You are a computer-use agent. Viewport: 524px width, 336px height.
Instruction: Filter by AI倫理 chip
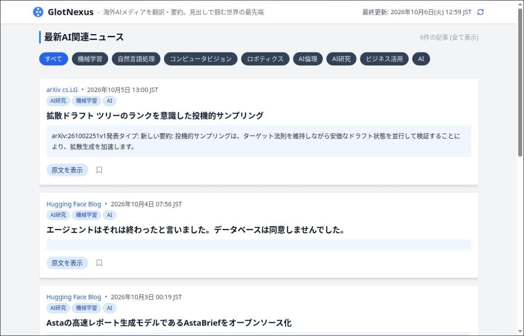point(308,59)
